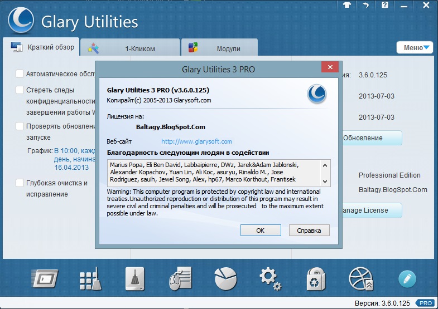Check the Глубокая очистка и исправление option
Image resolution: width=438 pixels, height=309 pixels.
(20, 183)
